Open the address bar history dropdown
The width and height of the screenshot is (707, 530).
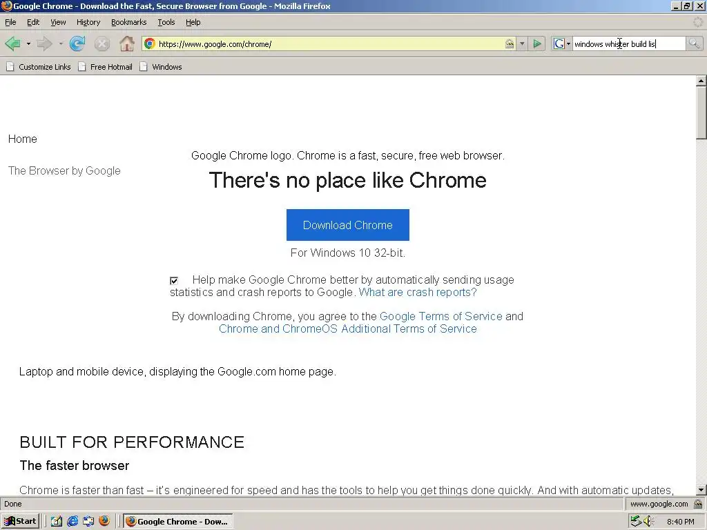click(x=522, y=43)
